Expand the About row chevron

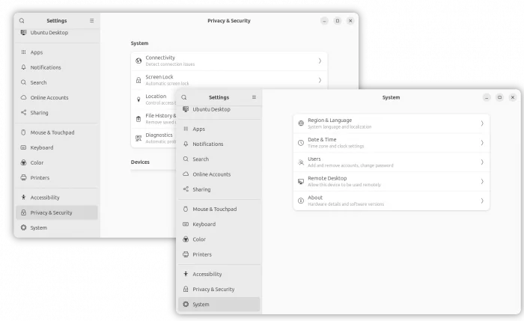[481, 201]
